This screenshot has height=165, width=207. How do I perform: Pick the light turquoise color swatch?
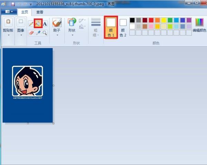point(176,26)
